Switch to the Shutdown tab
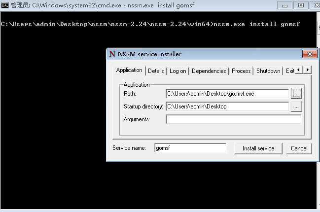The width and height of the screenshot is (320, 212). click(268, 71)
